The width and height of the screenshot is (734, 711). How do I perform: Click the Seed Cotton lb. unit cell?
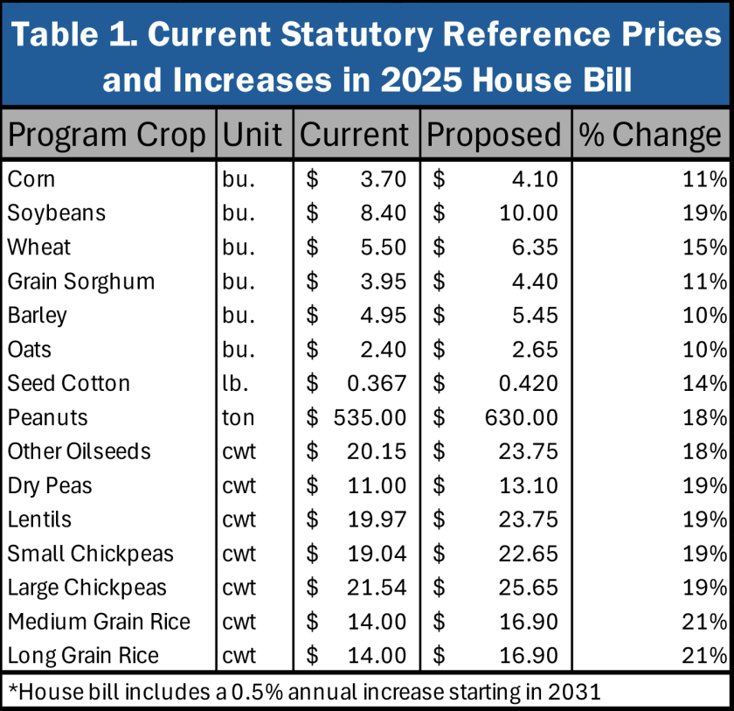tap(235, 384)
